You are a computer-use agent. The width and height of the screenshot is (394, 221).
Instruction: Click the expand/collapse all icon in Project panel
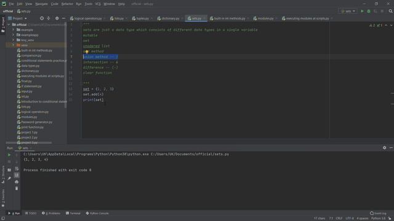tap(49, 18)
